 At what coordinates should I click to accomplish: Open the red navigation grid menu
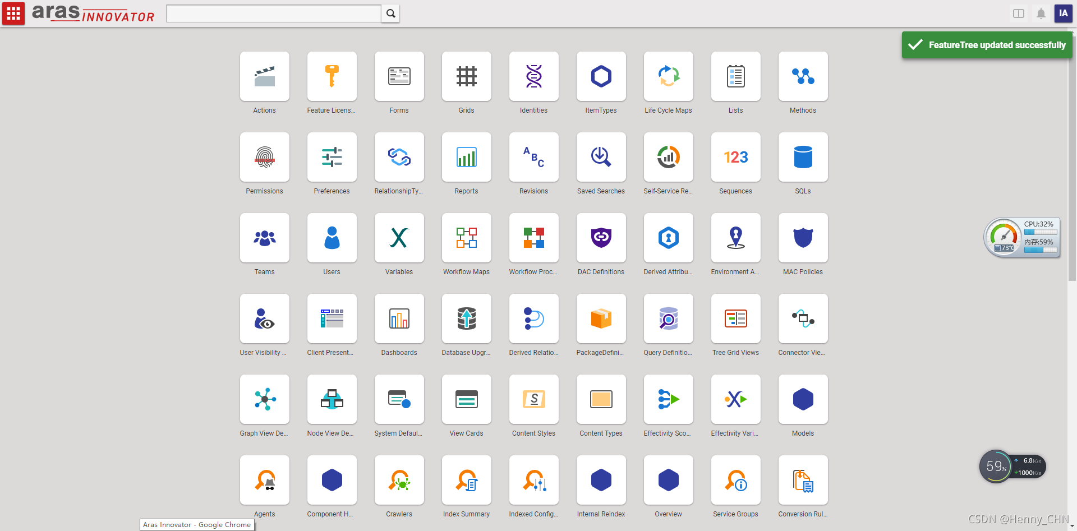tap(13, 13)
